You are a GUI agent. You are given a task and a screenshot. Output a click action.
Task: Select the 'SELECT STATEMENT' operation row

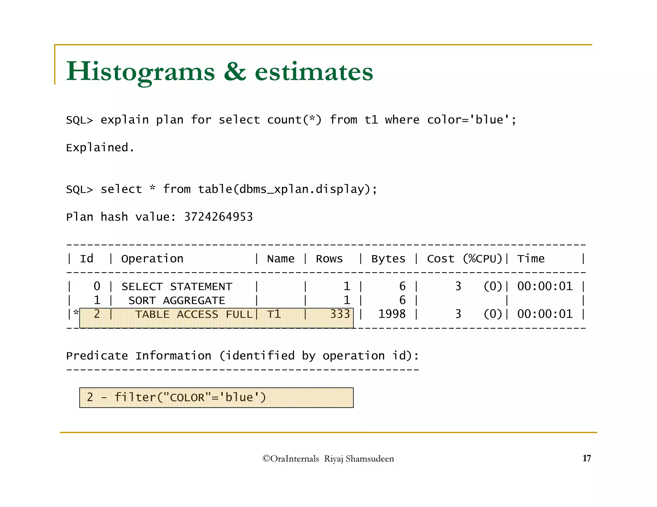326,286
